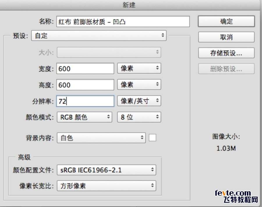Click the 图像大小 1.03M size readout
Screen dimensions: 262x207
226,148
